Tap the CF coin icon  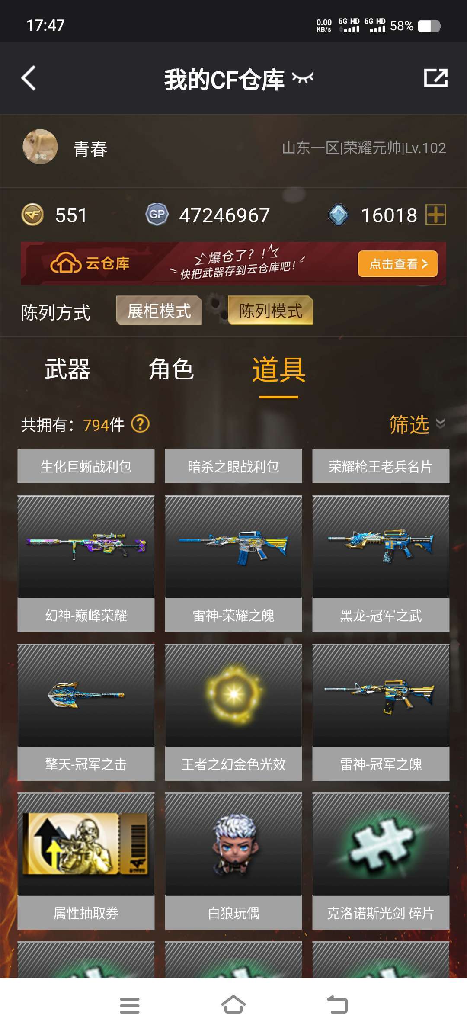(32, 215)
